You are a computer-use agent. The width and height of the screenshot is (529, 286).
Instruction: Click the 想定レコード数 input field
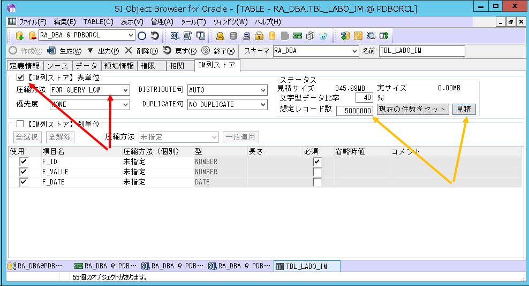pos(354,111)
